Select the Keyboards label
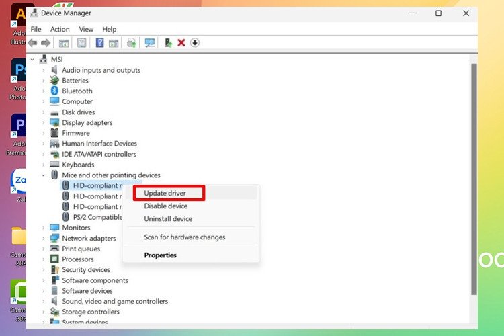Screen dimensions: 504x336 [78, 165]
